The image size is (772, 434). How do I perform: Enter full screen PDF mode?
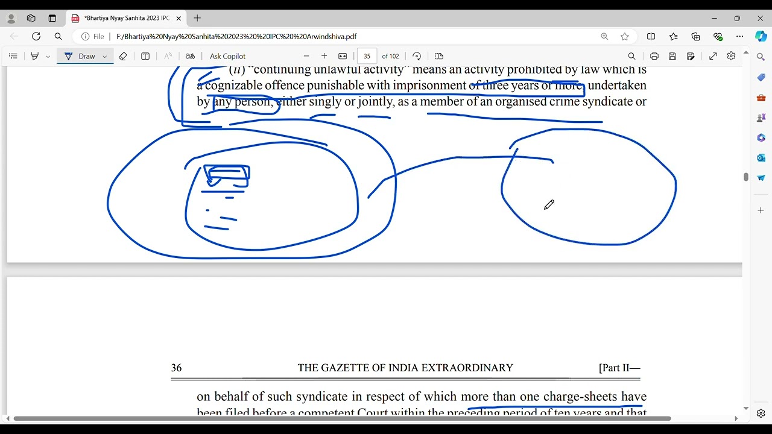[x=713, y=56]
